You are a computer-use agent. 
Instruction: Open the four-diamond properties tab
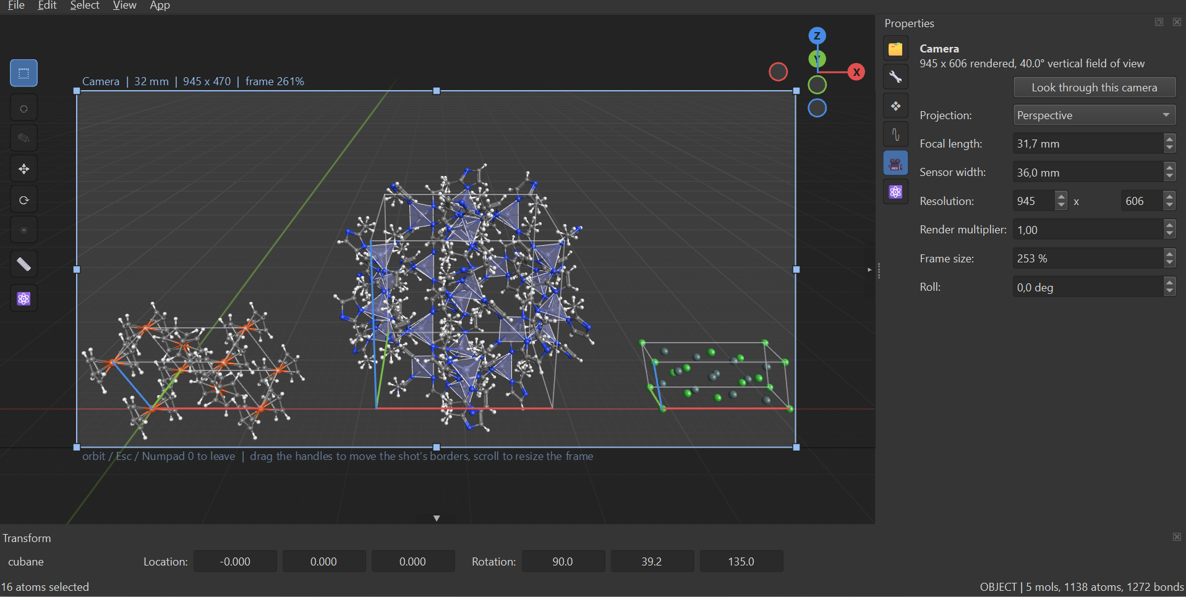click(x=895, y=106)
